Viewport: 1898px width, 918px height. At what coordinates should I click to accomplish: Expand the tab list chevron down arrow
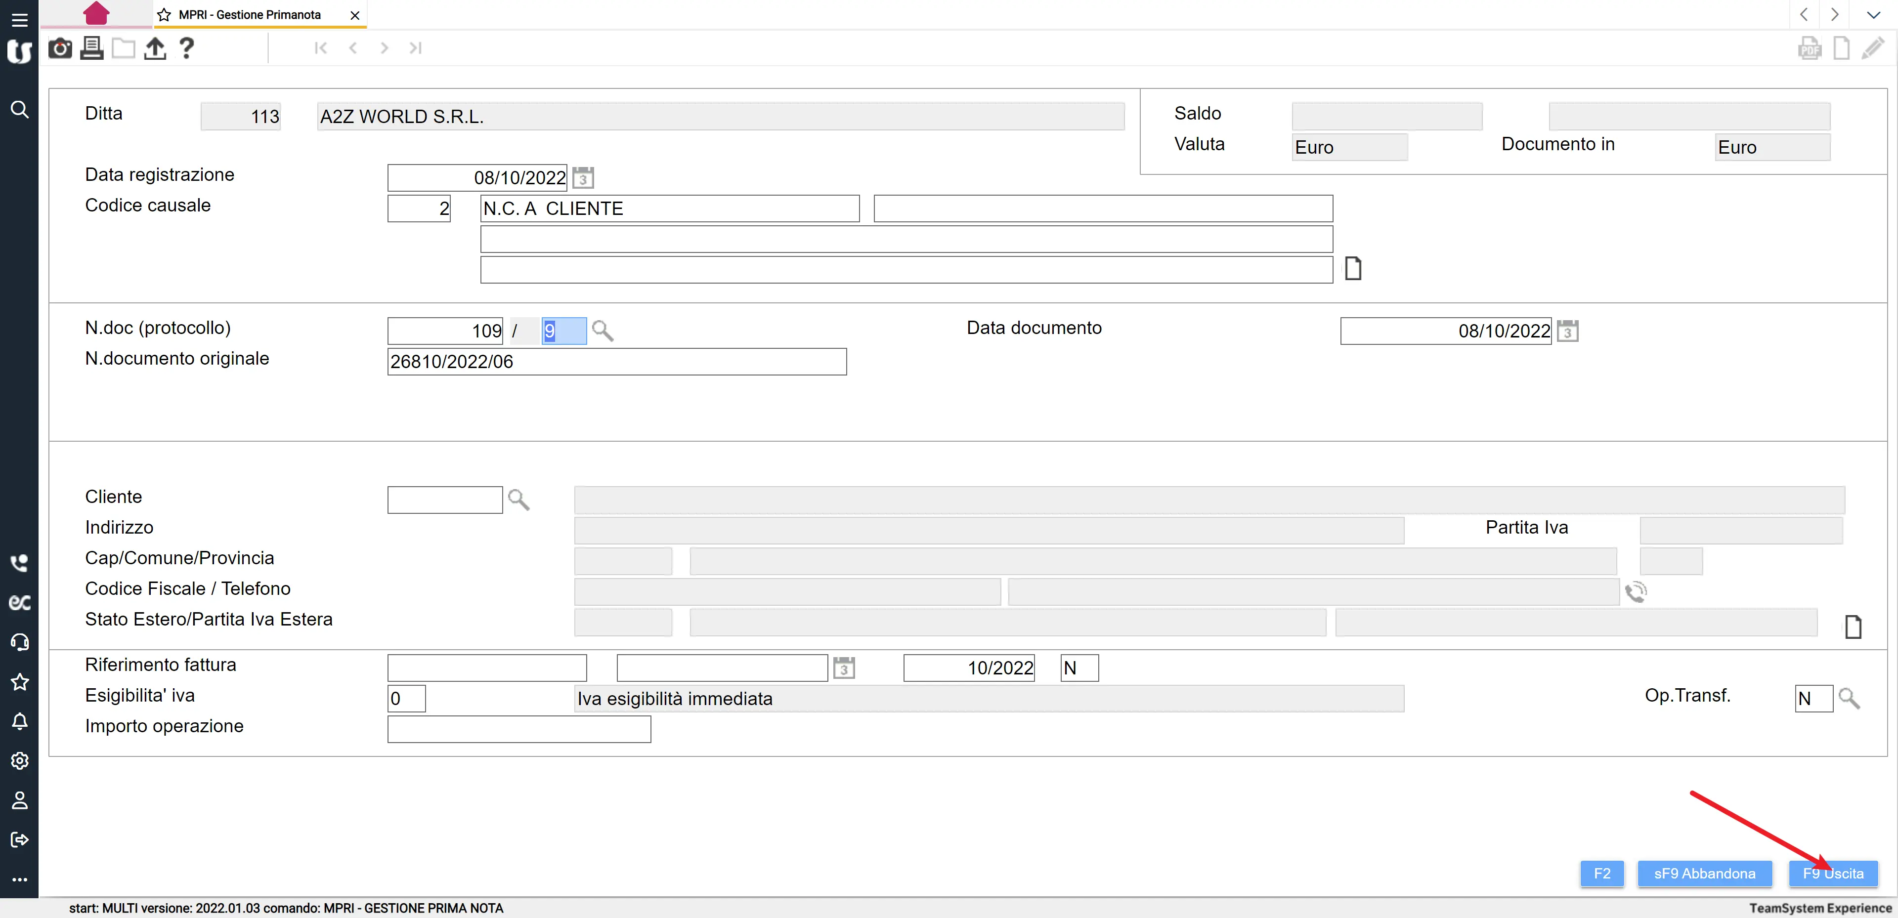pos(1873,15)
